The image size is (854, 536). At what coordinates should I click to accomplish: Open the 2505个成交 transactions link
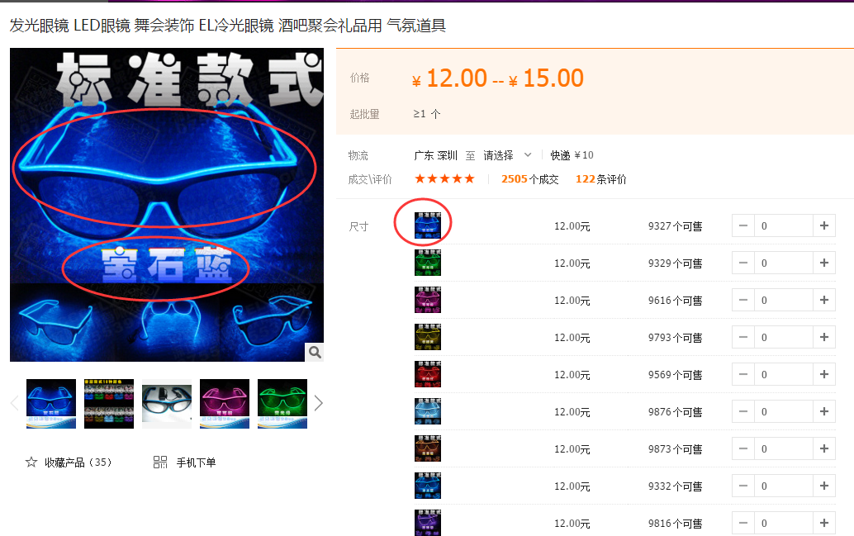coord(529,179)
